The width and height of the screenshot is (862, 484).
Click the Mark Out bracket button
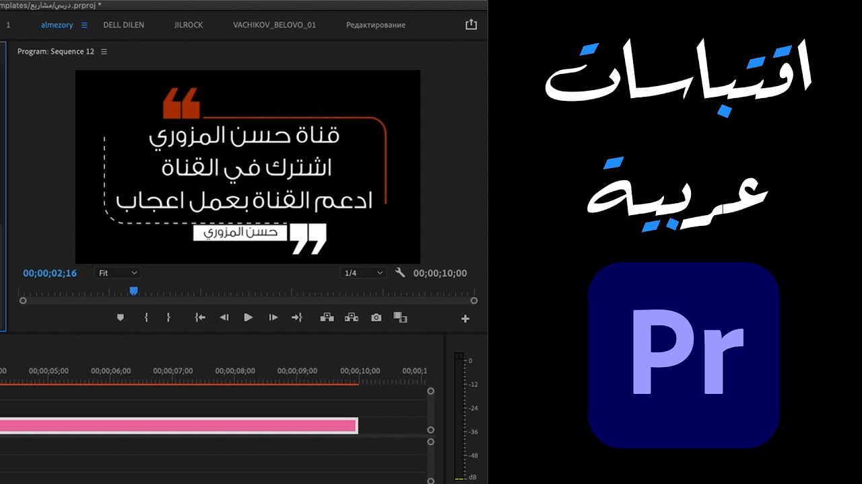click(x=168, y=318)
